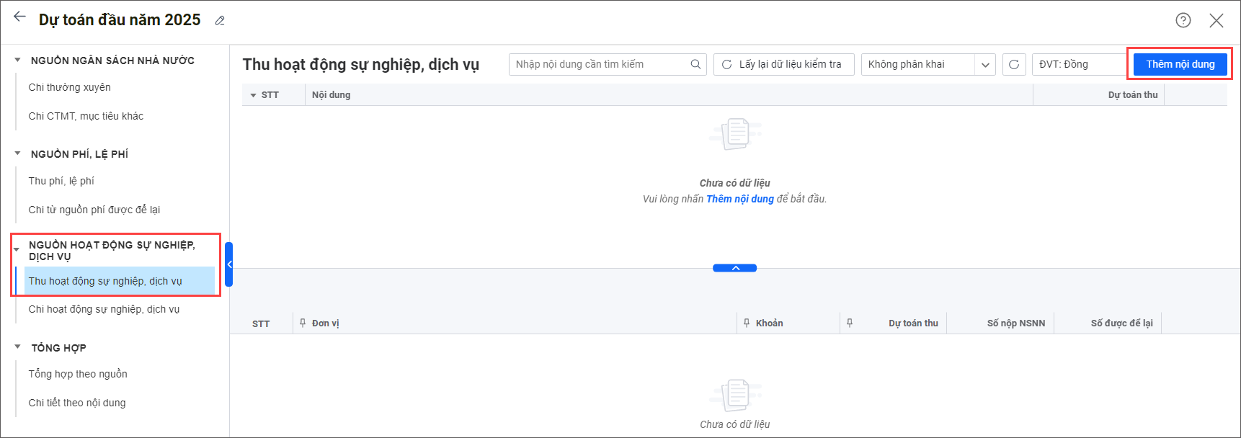Collapse NGUỒN NGÂN SÁCH NHÀ NƯỚC section
This screenshot has height=438, width=1241.
(17, 61)
